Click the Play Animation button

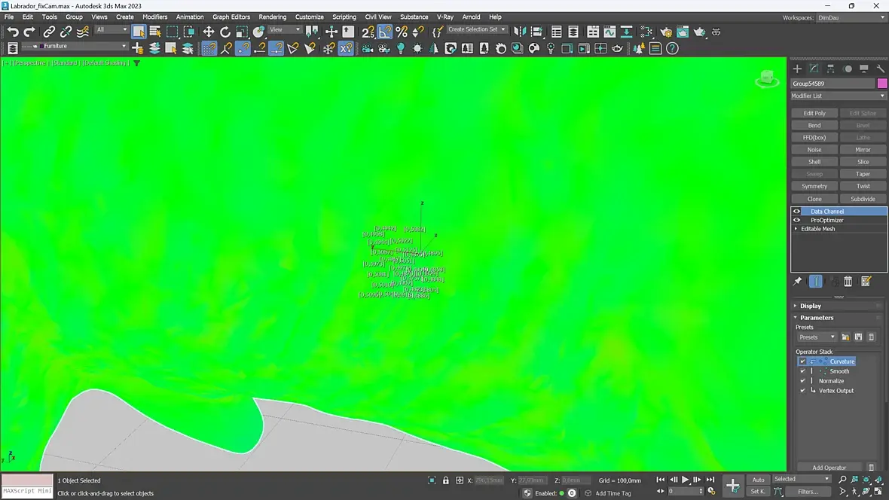(685, 480)
